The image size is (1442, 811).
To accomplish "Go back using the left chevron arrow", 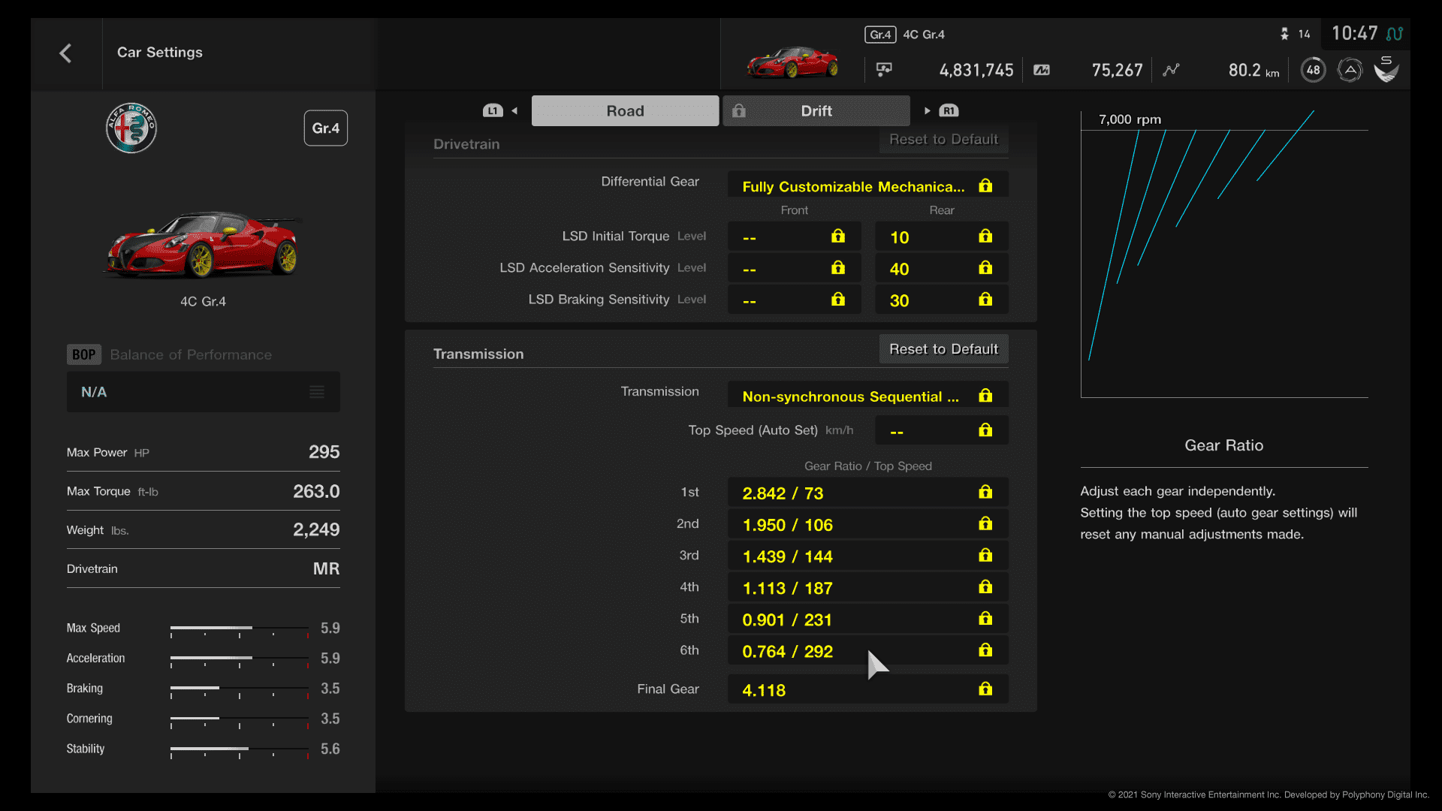I will (66, 53).
